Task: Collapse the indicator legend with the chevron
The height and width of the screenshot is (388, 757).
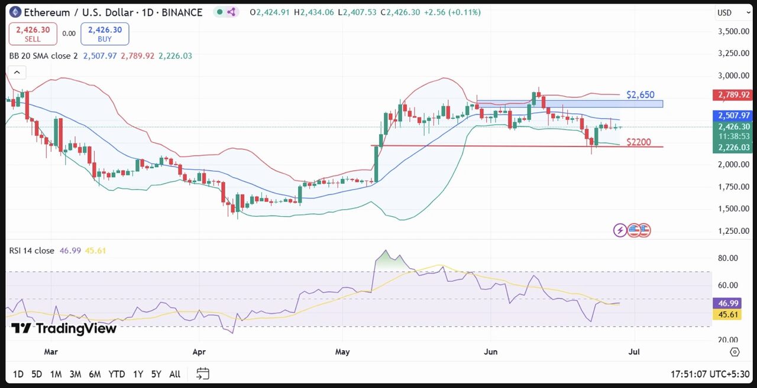Action: [x=17, y=73]
